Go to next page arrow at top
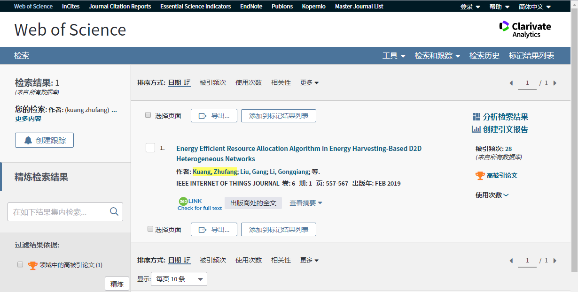This screenshot has width=578, height=292. 555,83
